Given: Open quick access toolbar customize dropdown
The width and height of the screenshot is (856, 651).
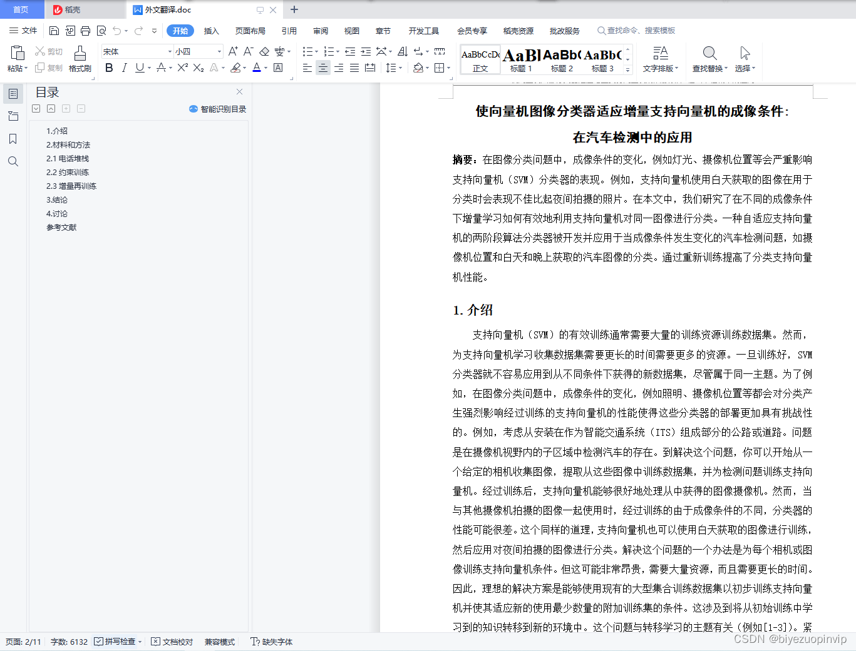Looking at the screenshot, I should coord(155,31).
